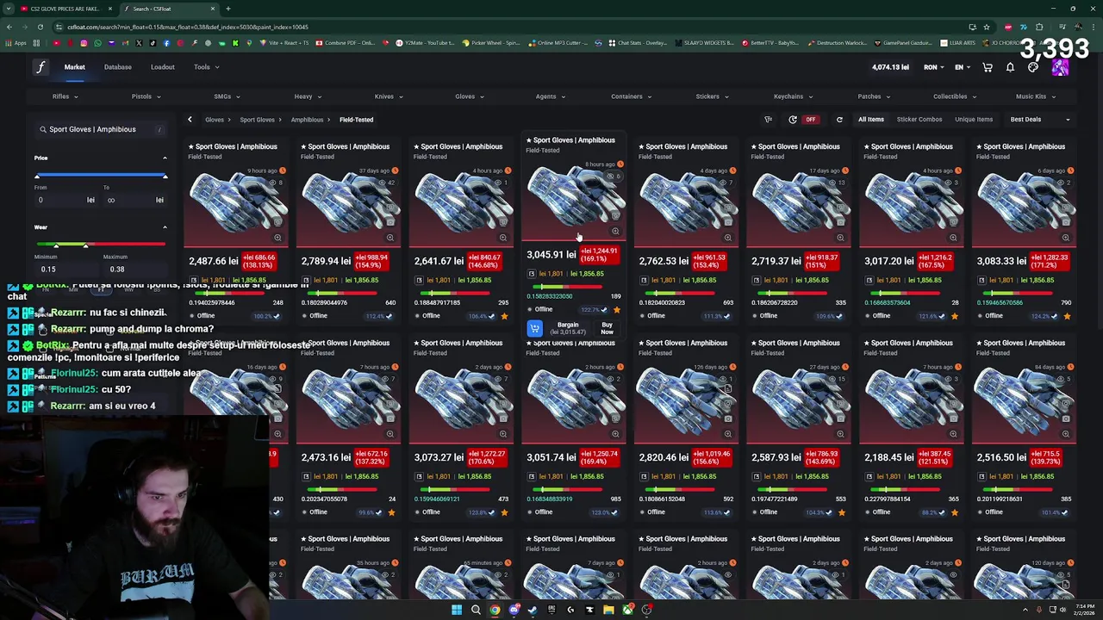
Task: Select the Unique Items tab
Action: [x=974, y=120]
